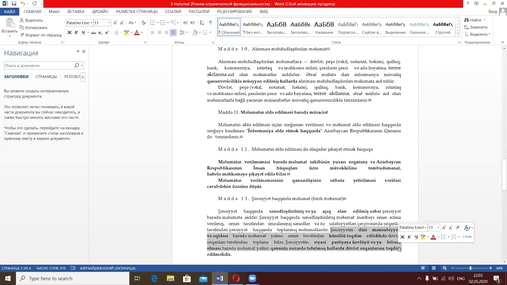
Task: Open the ФАЙЛ (File) tab
Action: click(10, 11)
